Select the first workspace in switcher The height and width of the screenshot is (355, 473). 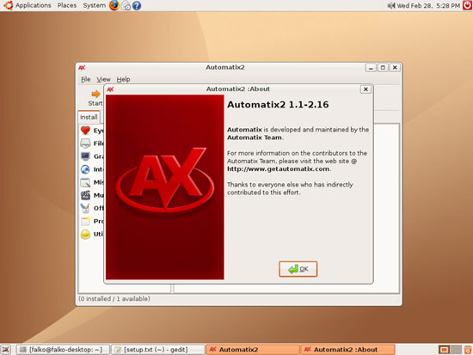[x=444, y=350]
